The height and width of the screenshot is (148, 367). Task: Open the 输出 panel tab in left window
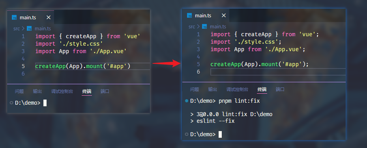click(37, 91)
